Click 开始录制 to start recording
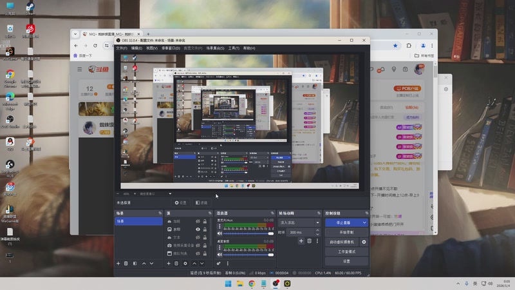Image resolution: width=515 pixels, height=290 pixels. 346,232
